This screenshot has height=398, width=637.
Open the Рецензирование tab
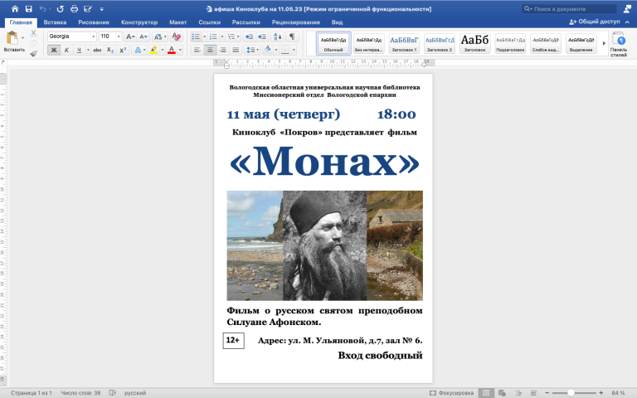(x=296, y=22)
